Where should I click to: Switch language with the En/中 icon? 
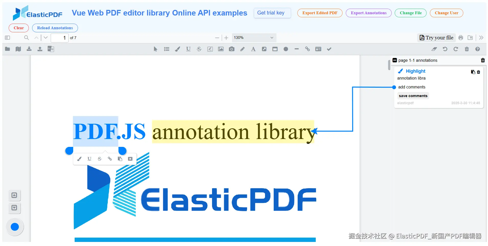point(51,49)
